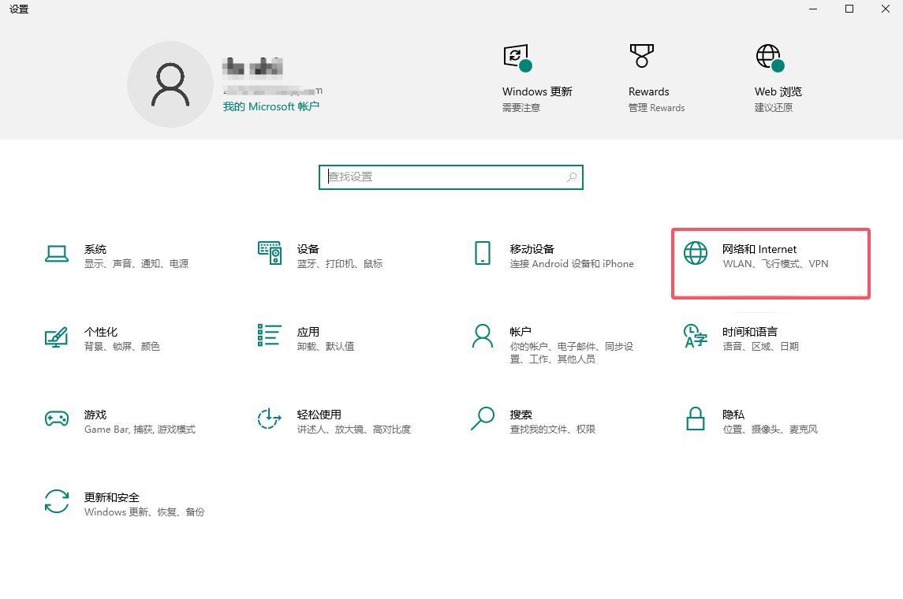Viewport: 903px width, 599px height.
Task: Open the 帐户 person icon
Action: pyautogui.click(x=483, y=336)
